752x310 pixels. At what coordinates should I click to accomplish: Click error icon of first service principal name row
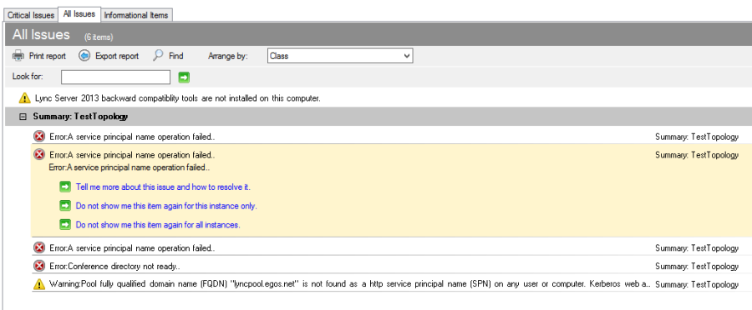click(x=39, y=137)
